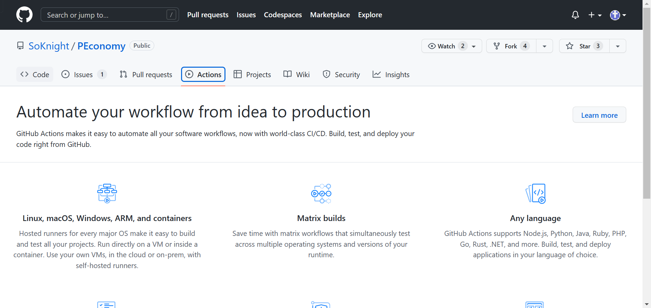
Task: Switch to the Code tab
Action: [x=35, y=74]
